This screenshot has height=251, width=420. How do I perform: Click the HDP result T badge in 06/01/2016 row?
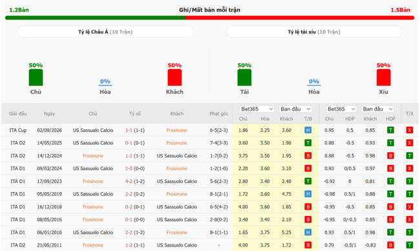390,232
